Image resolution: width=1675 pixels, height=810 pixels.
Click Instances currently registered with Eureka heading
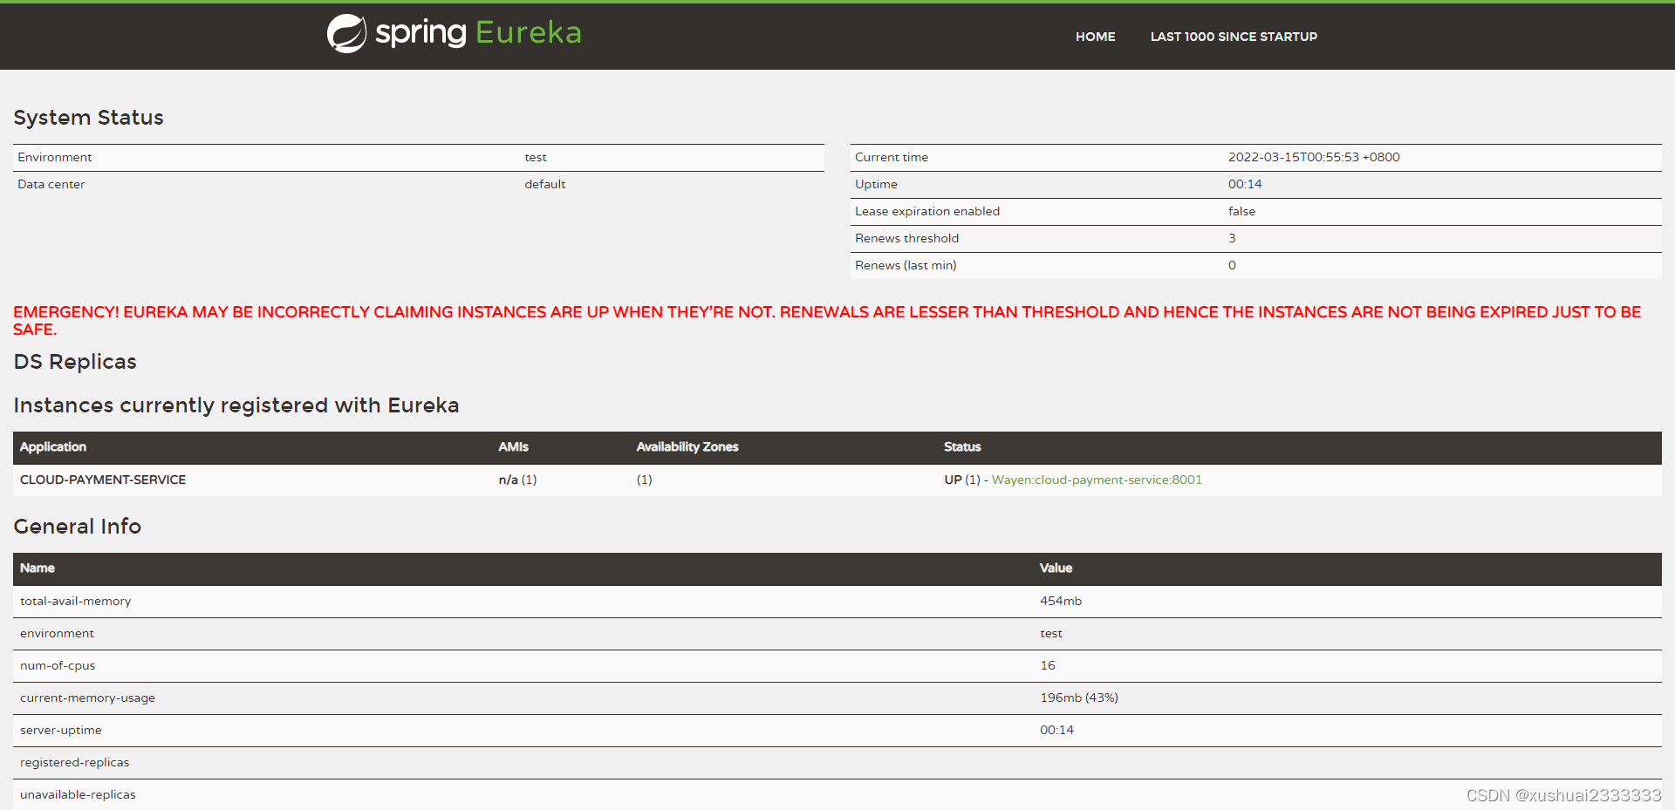[x=236, y=405]
